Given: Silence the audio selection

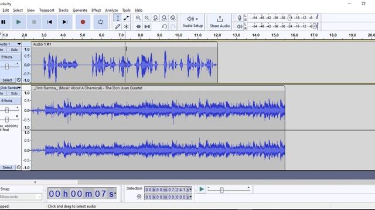Looking at the screenshot, I should coord(147,26).
